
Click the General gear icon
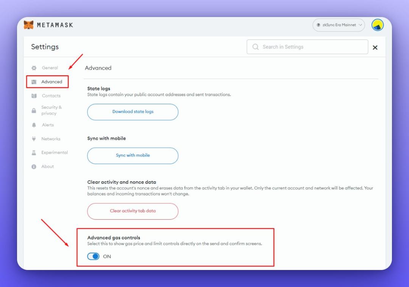(x=34, y=68)
